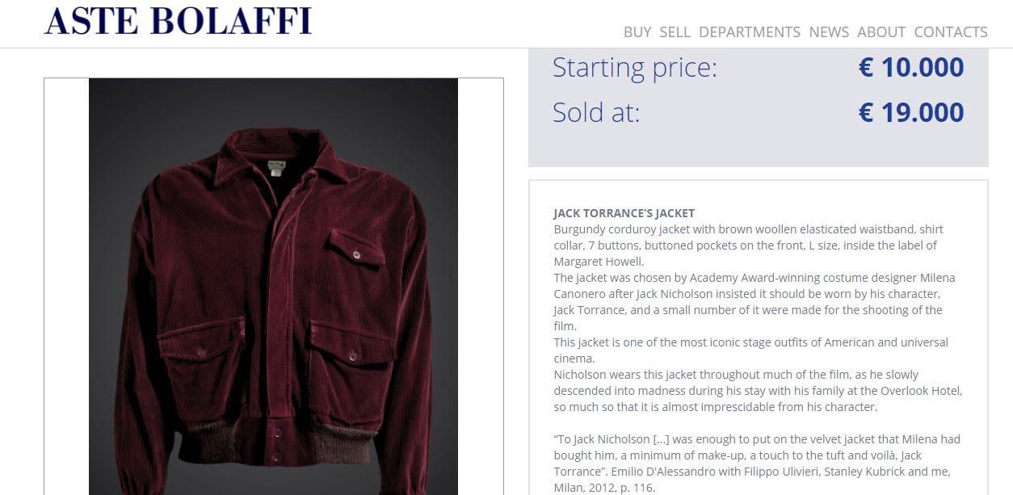Image resolution: width=1013 pixels, height=495 pixels.
Task: Click the "most iconic stage outfits" sentence
Action: point(750,350)
